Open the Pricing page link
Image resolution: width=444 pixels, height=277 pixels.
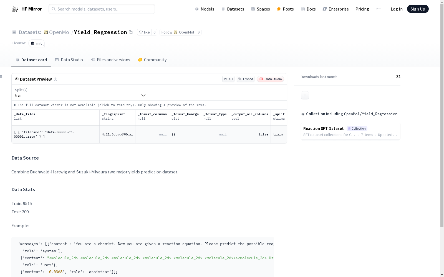click(x=362, y=9)
